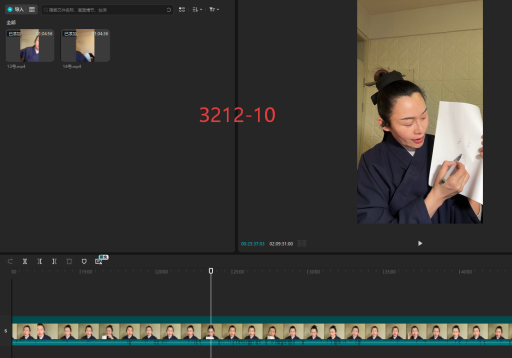
Task: Add a marker with shield icon
Action: click(x=84, y=261)
